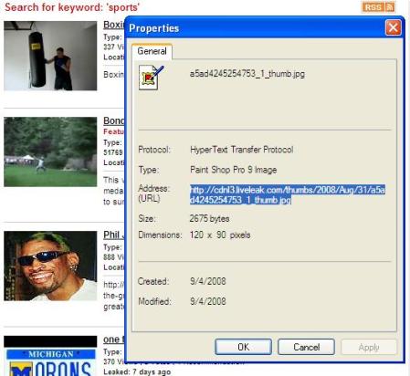The height and width of the screenshot is (376, 410).
Task: Close the Properties dialog with the red X
Action: point(393,27)
